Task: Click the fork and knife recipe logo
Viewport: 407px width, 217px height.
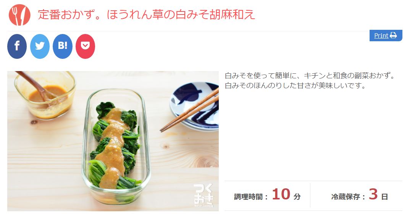Action: tap(19, 15)
